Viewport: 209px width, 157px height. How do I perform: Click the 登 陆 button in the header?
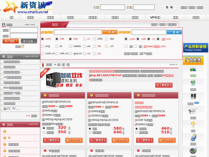click(169, 7)
